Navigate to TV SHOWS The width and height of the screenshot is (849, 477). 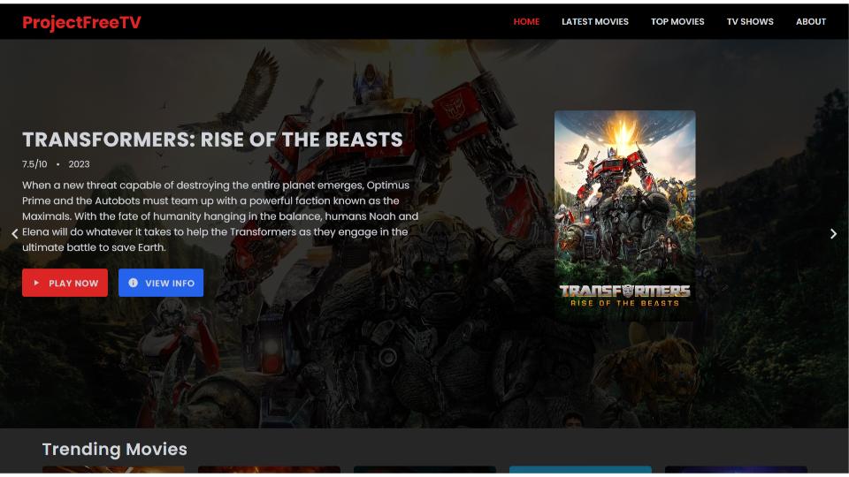click(750, 21)
